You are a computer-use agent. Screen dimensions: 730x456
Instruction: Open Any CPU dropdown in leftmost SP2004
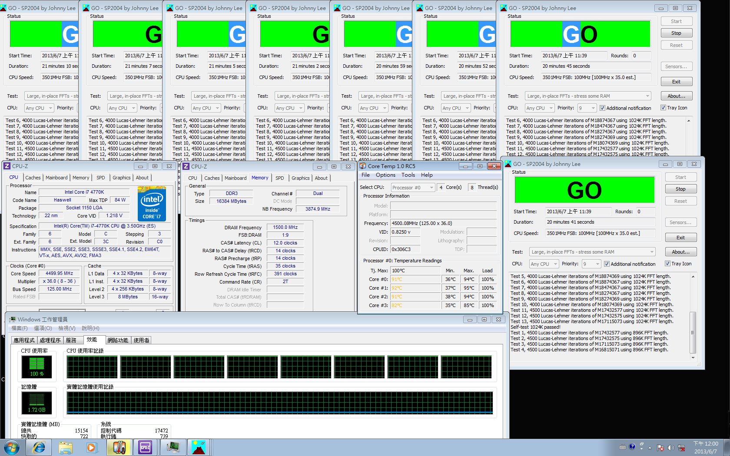(x=39, y=108)
